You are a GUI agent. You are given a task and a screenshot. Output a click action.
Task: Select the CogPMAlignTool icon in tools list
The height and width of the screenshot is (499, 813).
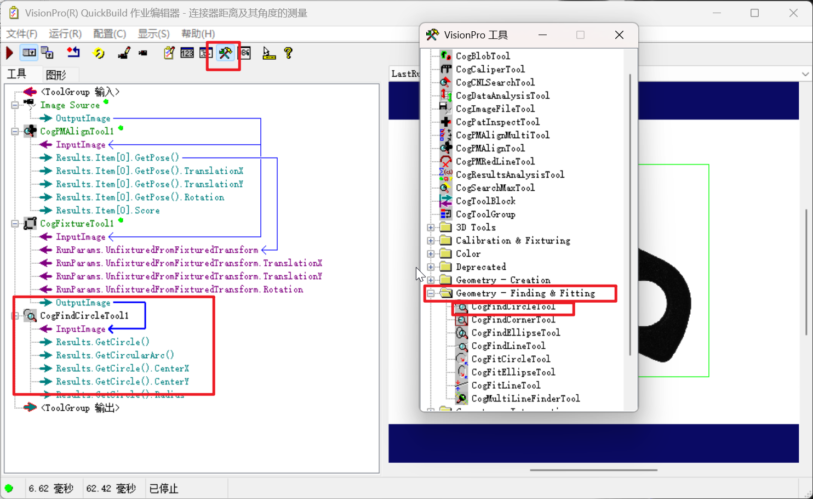pyautogui.click(x=446, y=148)
